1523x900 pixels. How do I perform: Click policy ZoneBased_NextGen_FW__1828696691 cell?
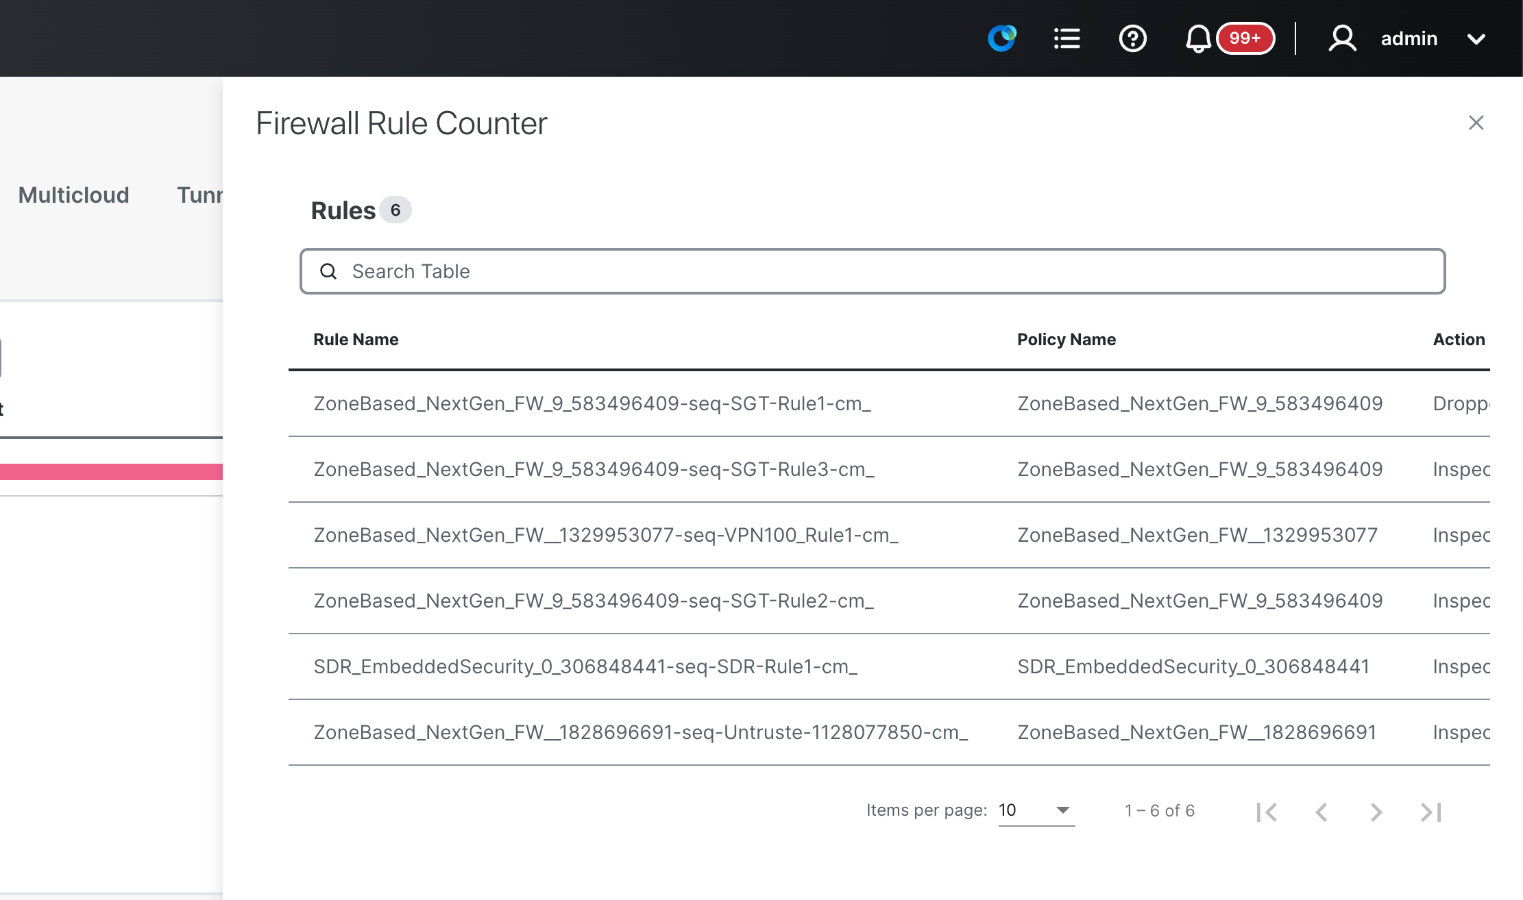[x=1197, y=732]
